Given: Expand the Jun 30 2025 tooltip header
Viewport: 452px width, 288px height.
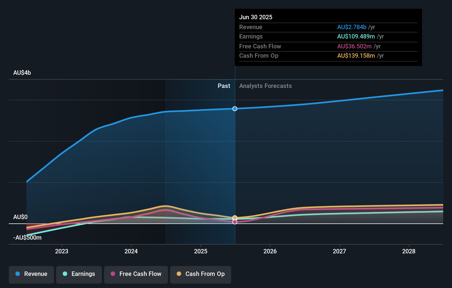Looking at the screenshot, I should (256, 17).
